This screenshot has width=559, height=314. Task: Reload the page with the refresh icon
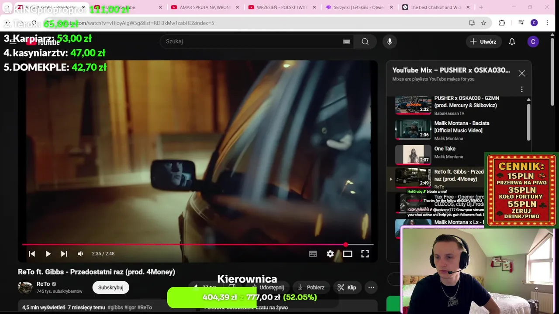pyautogui.click(x=34, y=23)
